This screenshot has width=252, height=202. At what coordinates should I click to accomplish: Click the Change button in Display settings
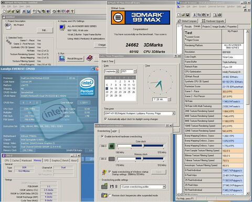pos(101,45)
